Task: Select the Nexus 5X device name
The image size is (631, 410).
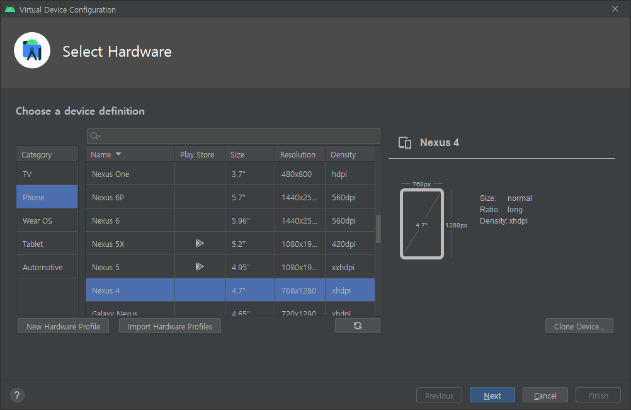Action: tap(108, 244)
